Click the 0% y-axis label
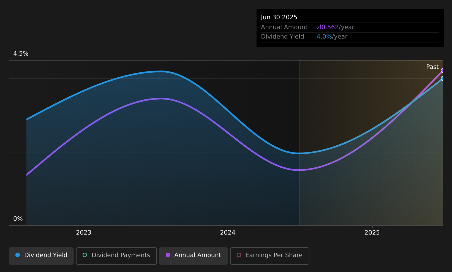This screenshot has width=452, height=272. coord(18,219)
